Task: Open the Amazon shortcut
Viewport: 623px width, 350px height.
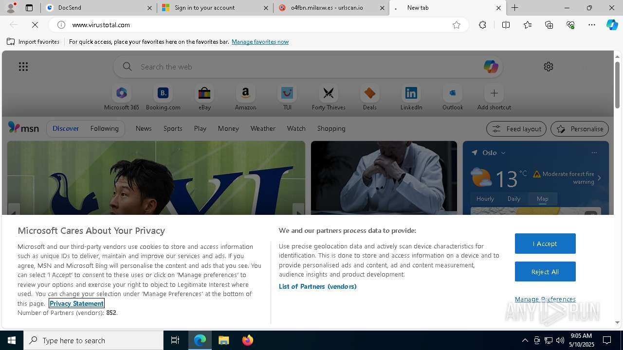Action: (246, 97)
